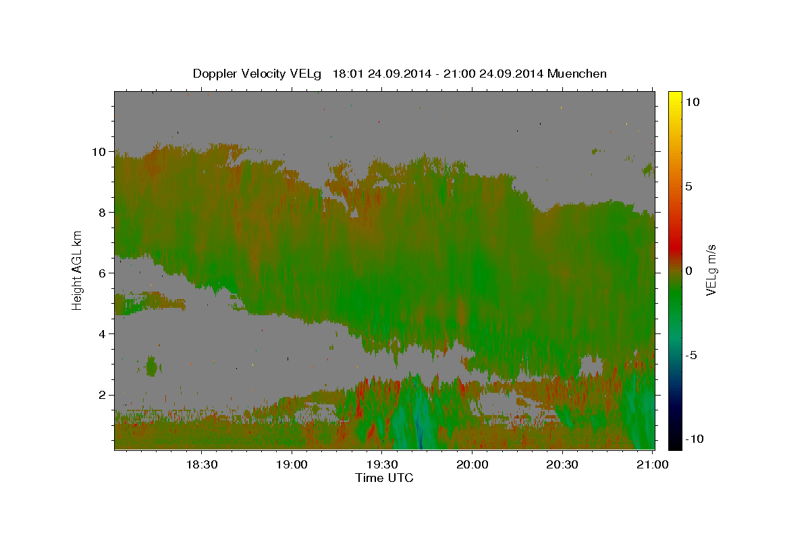This screenshot has width=810, height=540.
Task: Click the 19:30 time axis tick label
Action: coord(381,465)
